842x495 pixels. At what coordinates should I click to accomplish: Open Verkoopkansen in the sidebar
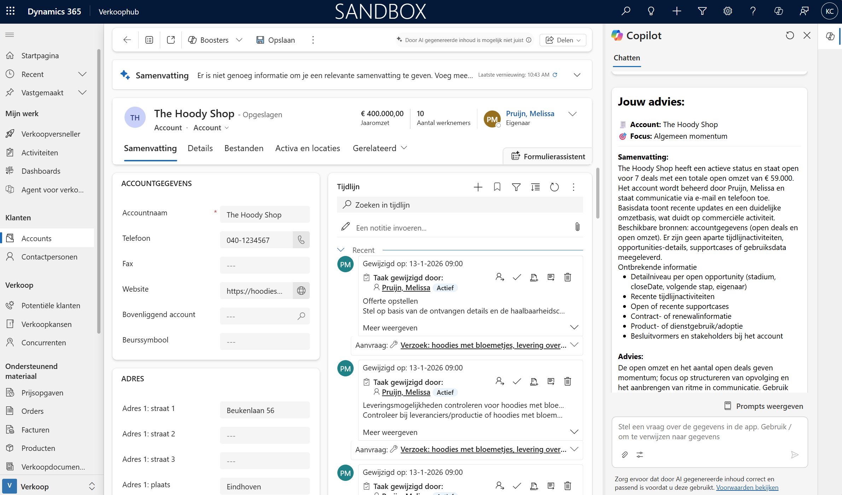click(x=46, y=324)
